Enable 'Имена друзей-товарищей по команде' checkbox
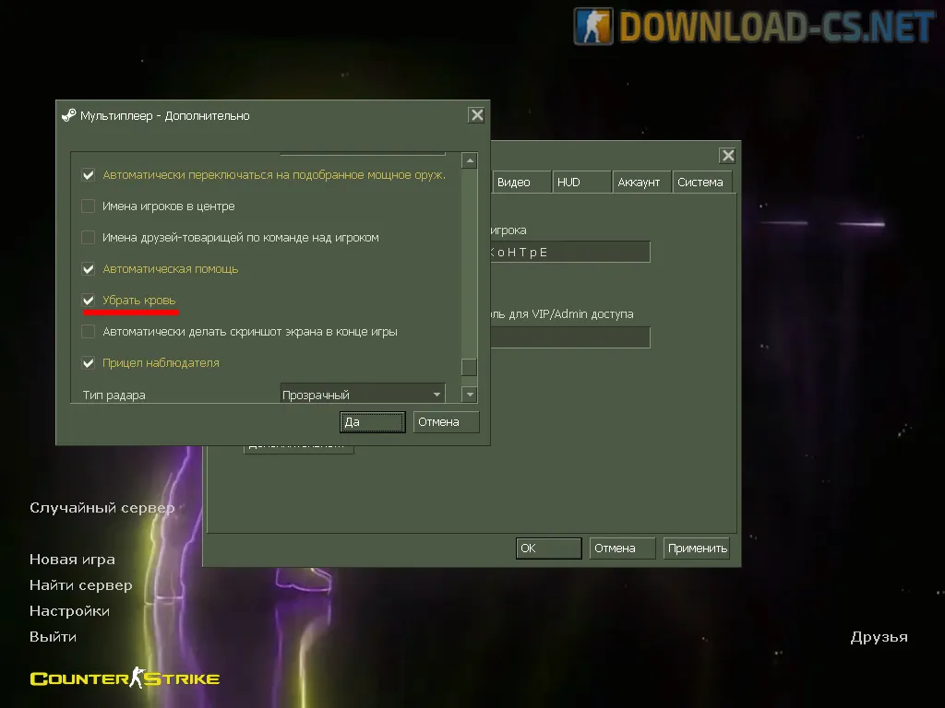The height and width of the screenshot is (708, 945). pyautogui.click(x=88, y=238)
